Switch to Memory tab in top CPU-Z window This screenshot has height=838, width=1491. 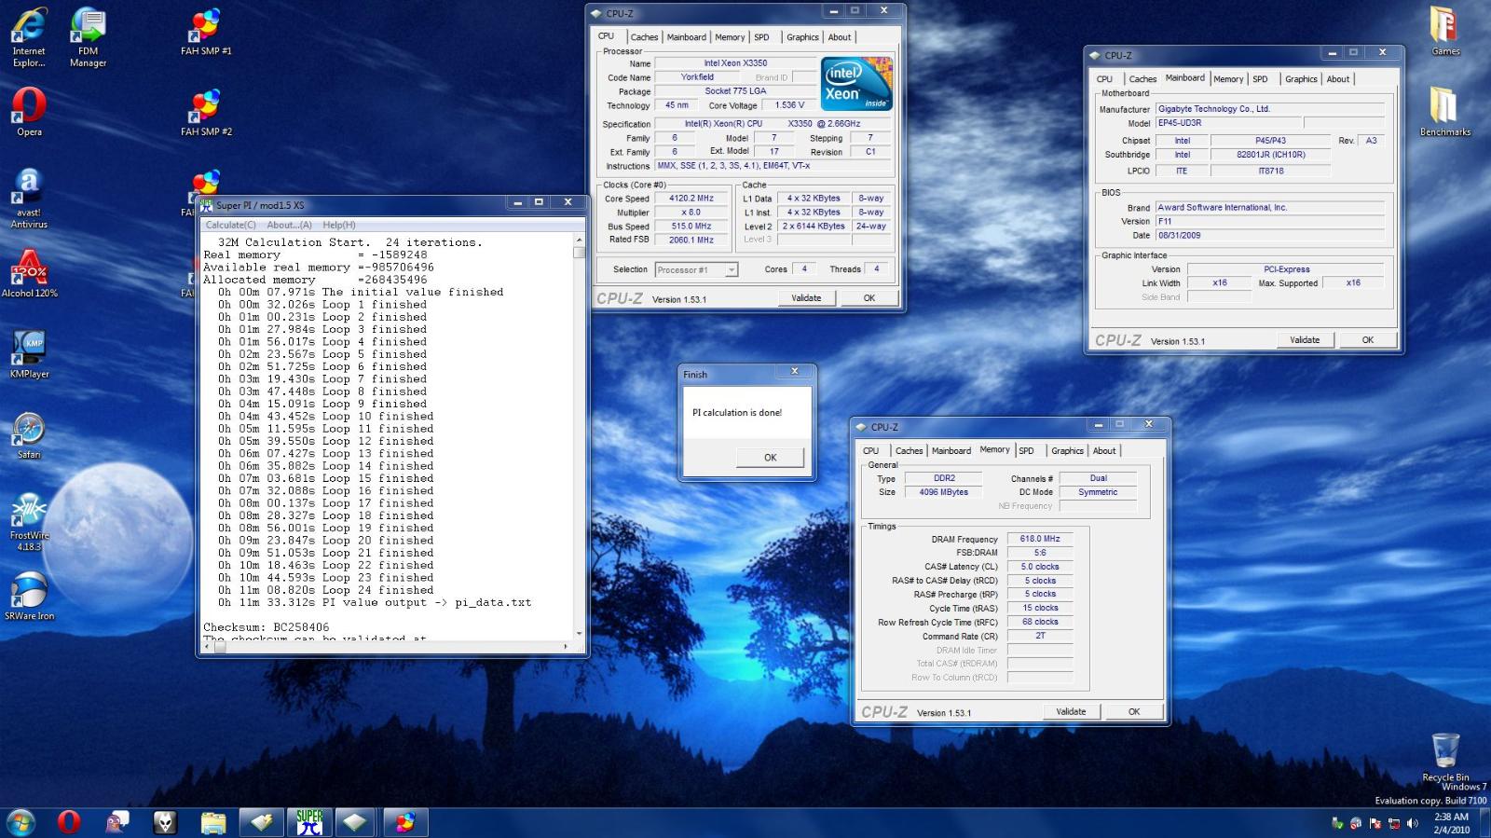click(730, 37)
